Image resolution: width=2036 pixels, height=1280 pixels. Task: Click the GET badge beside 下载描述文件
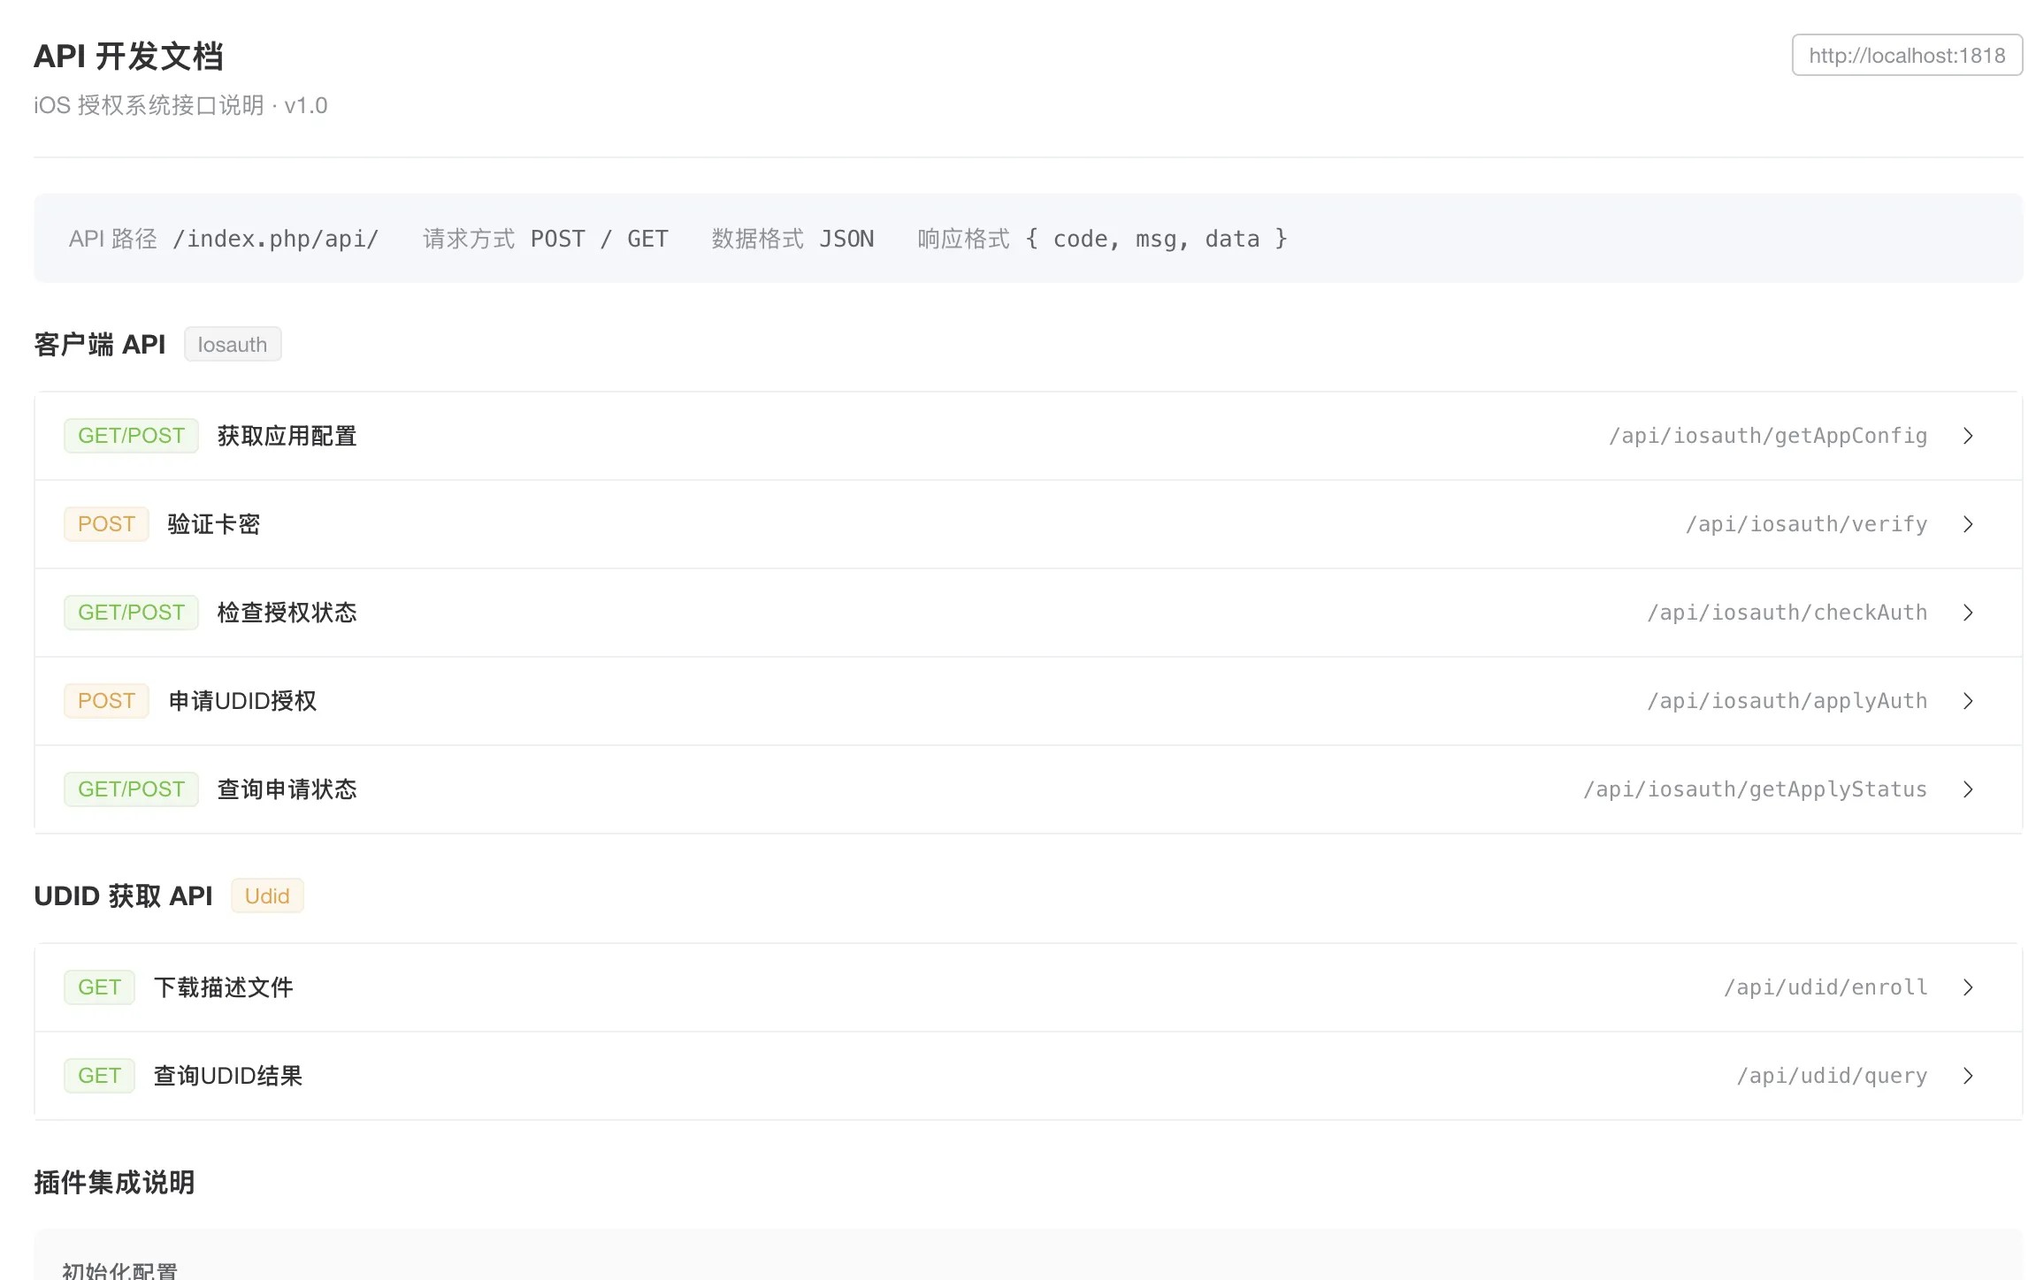pyautogui.click(x=99, y=987)
